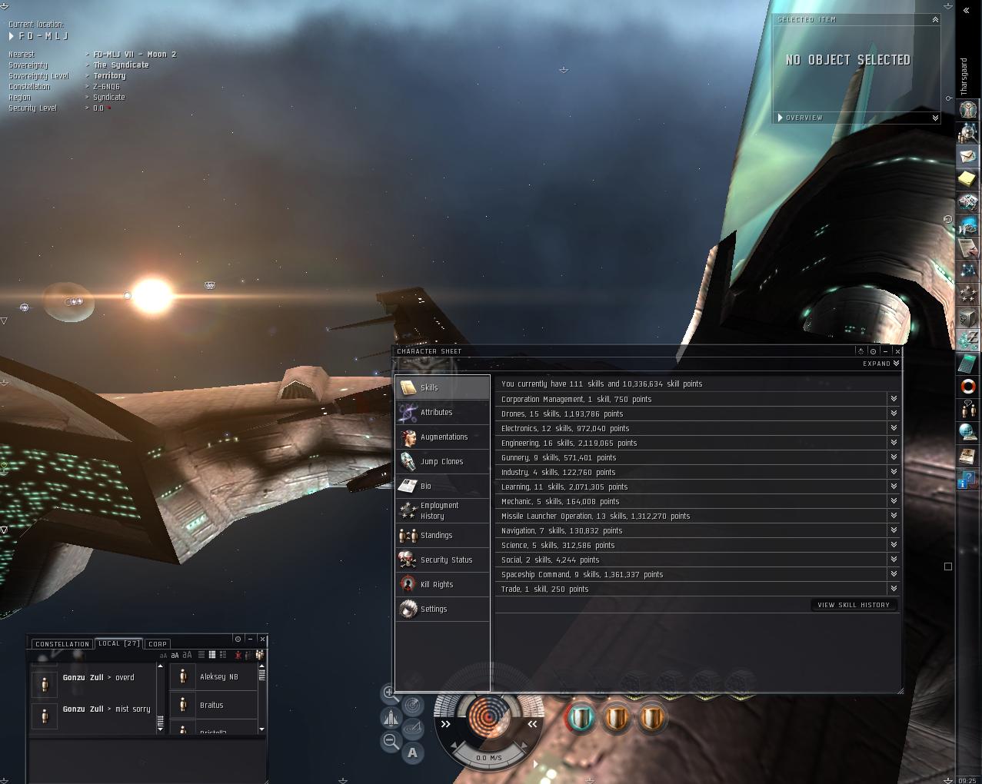Click the ship cargo icon on HUD
This screenshot has width=982, height=784.
tap(390, 717)
